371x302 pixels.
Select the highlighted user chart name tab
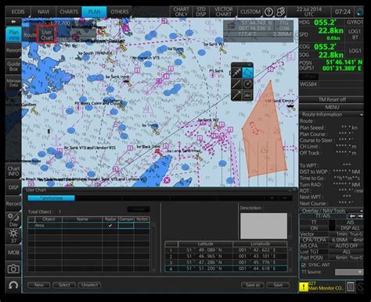coord(51,198)
